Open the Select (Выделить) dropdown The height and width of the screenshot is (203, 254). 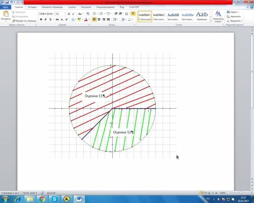point(235,21)
